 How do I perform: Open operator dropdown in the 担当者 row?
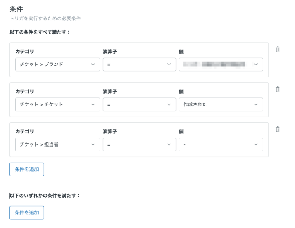pyautogui.click(x=139, y=144)
